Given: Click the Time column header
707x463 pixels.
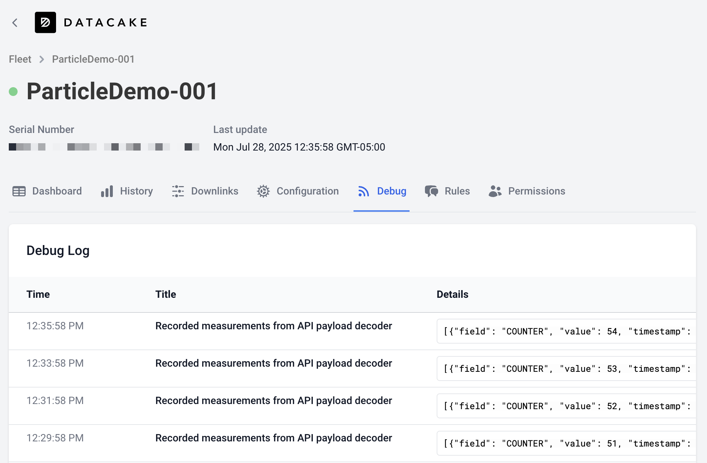Looking at the screenshot, I should coord(38,294).
